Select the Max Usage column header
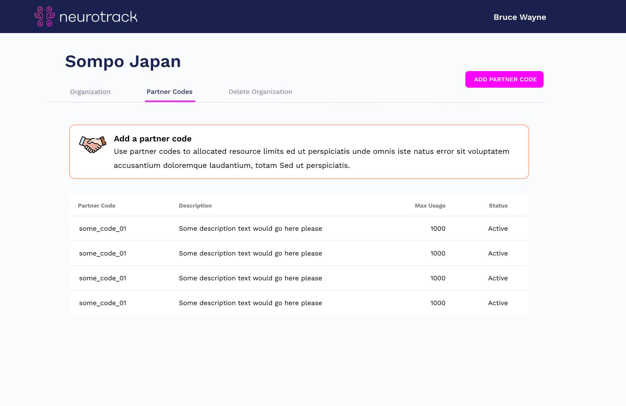This screenshot has height=406, width=626. [430, 205]
